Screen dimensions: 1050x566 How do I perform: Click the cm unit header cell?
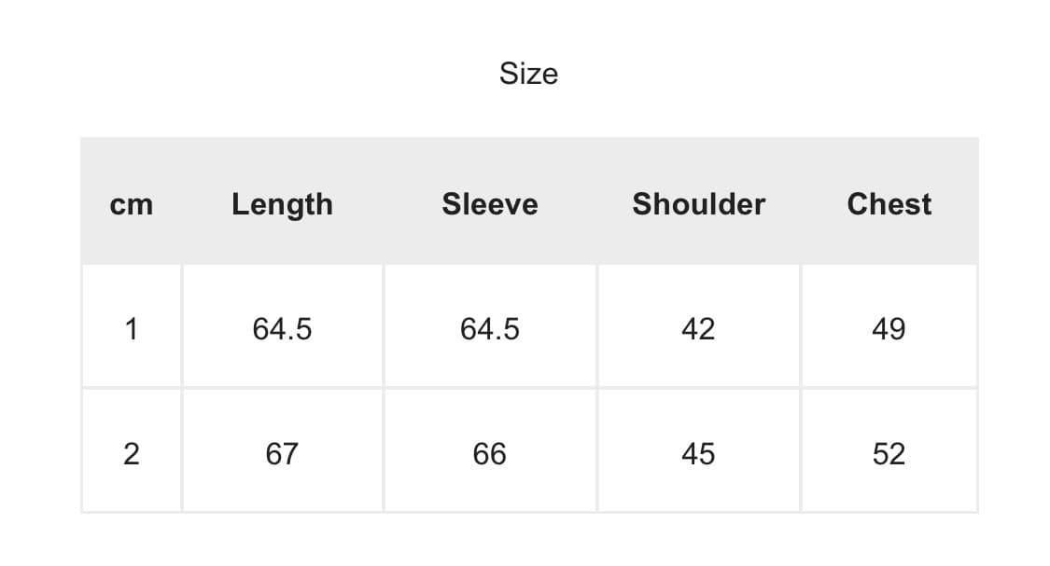click(x=132, y=204)
